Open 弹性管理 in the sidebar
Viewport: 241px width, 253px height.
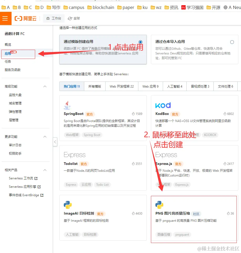[x=15, y=112]
